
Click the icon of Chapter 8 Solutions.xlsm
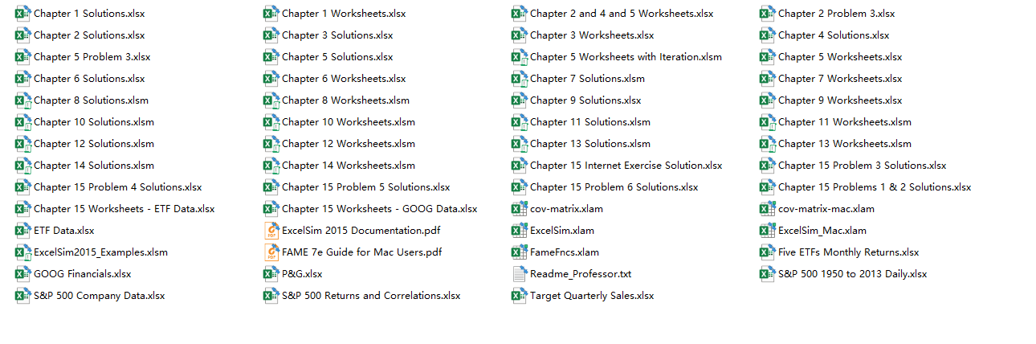(x=22, y=100)
